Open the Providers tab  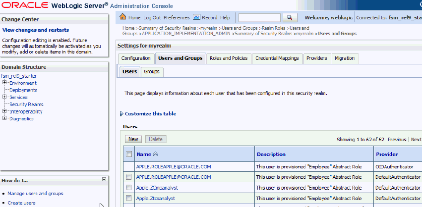click(x=316, y=58)
